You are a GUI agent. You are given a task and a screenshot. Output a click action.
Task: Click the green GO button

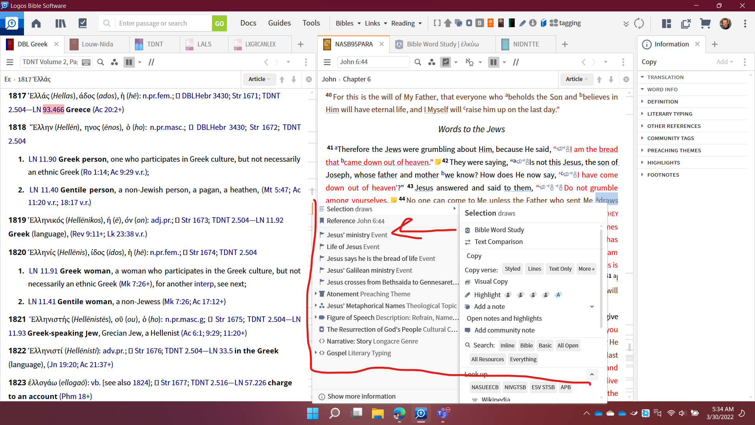point(219,23)
